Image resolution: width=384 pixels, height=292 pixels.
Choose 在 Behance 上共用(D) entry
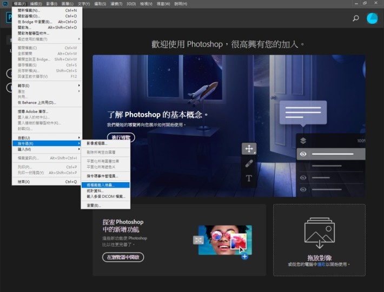pos(47,103)
